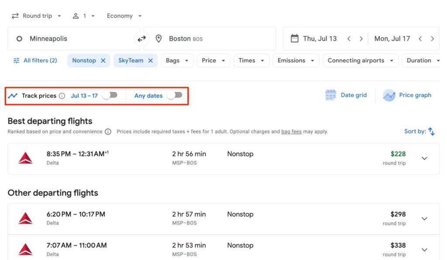This screenshot has height=260, width=447.
Task: Follow the bag fees link
Action: (x=291, y=132)
